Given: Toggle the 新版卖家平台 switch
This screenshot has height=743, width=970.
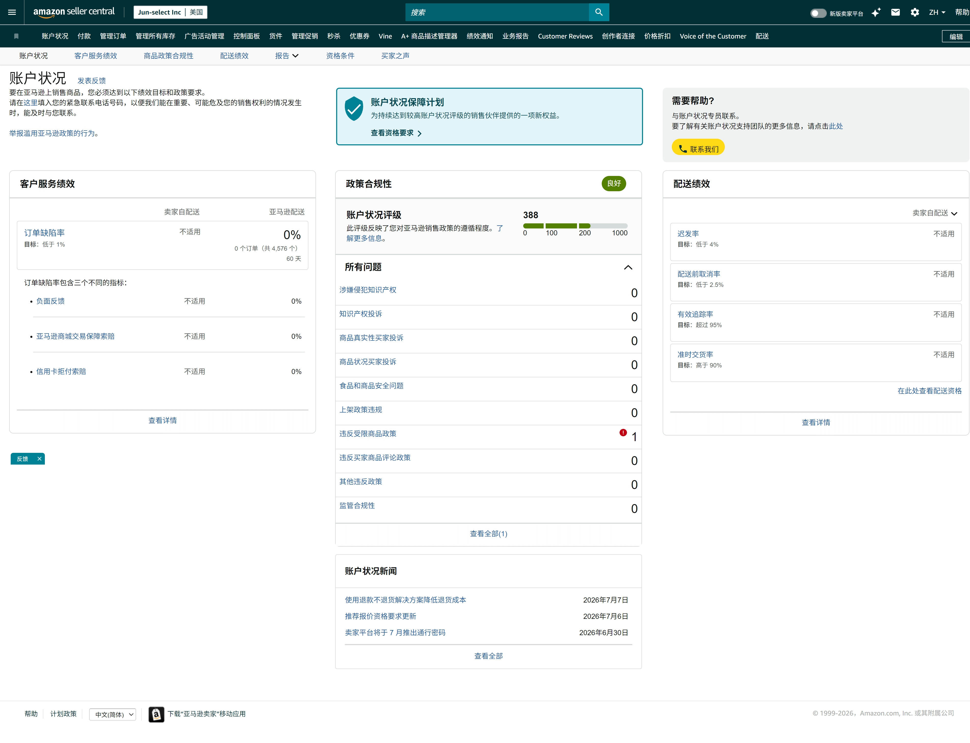Looking at the screenshot, I should coord(818,13).
